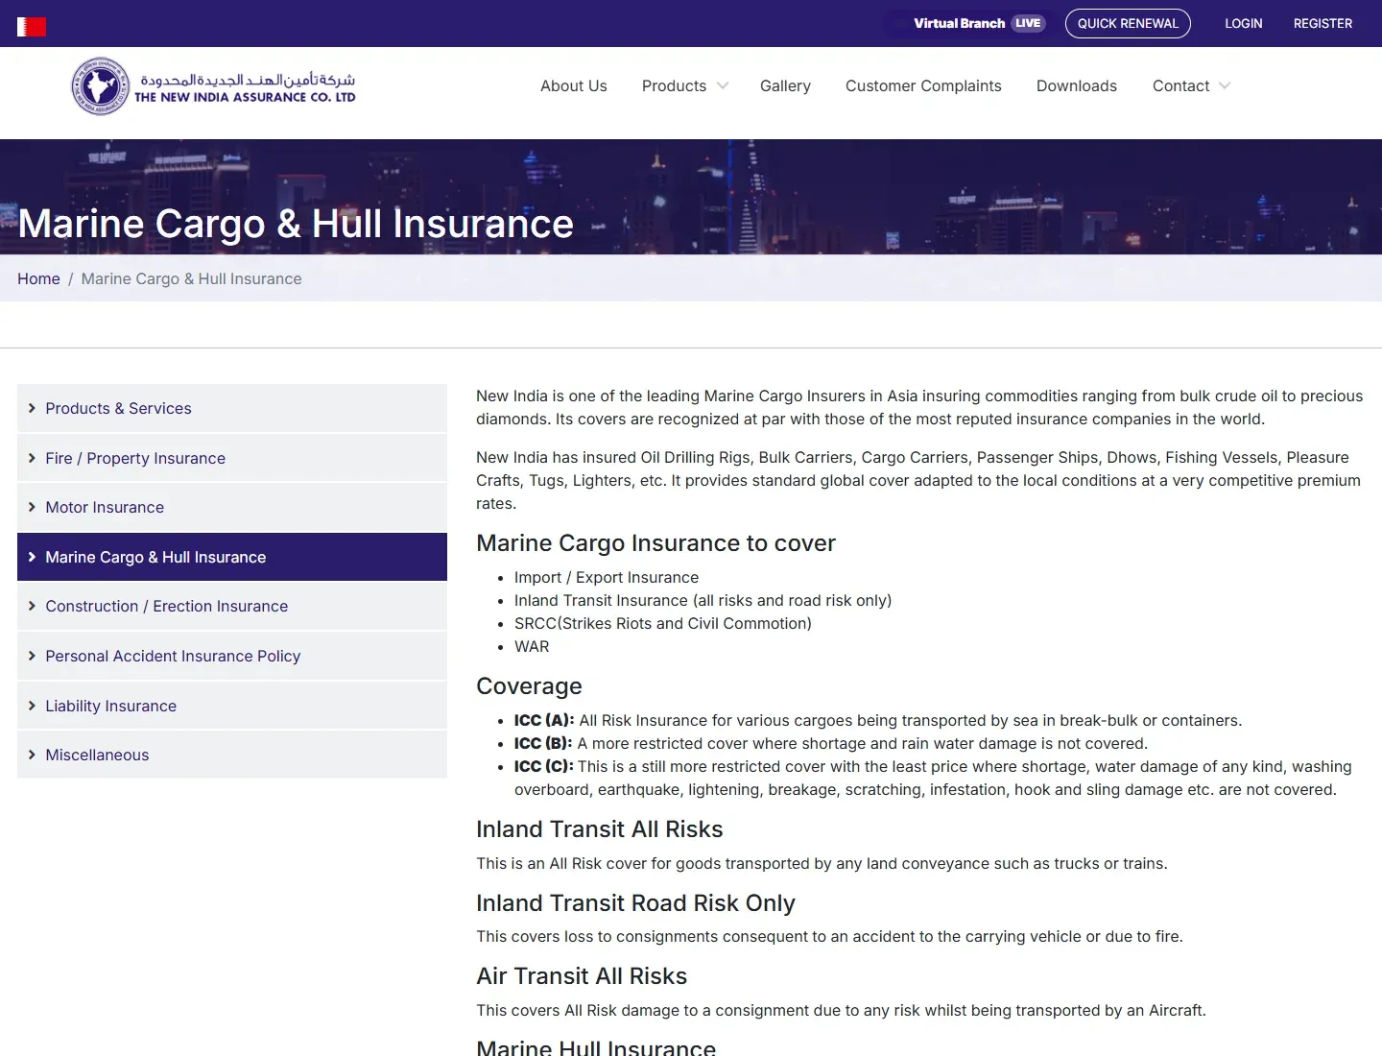Expand the Contact dropdown chevron
The image size is (1382, 1056).
point(1224,85)
